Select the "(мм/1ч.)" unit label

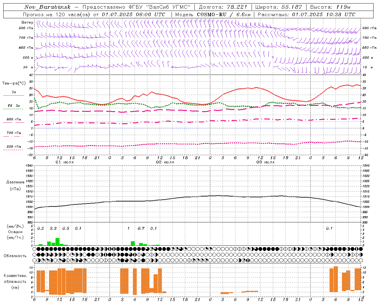pyautogui.click(x=15, y=237)
